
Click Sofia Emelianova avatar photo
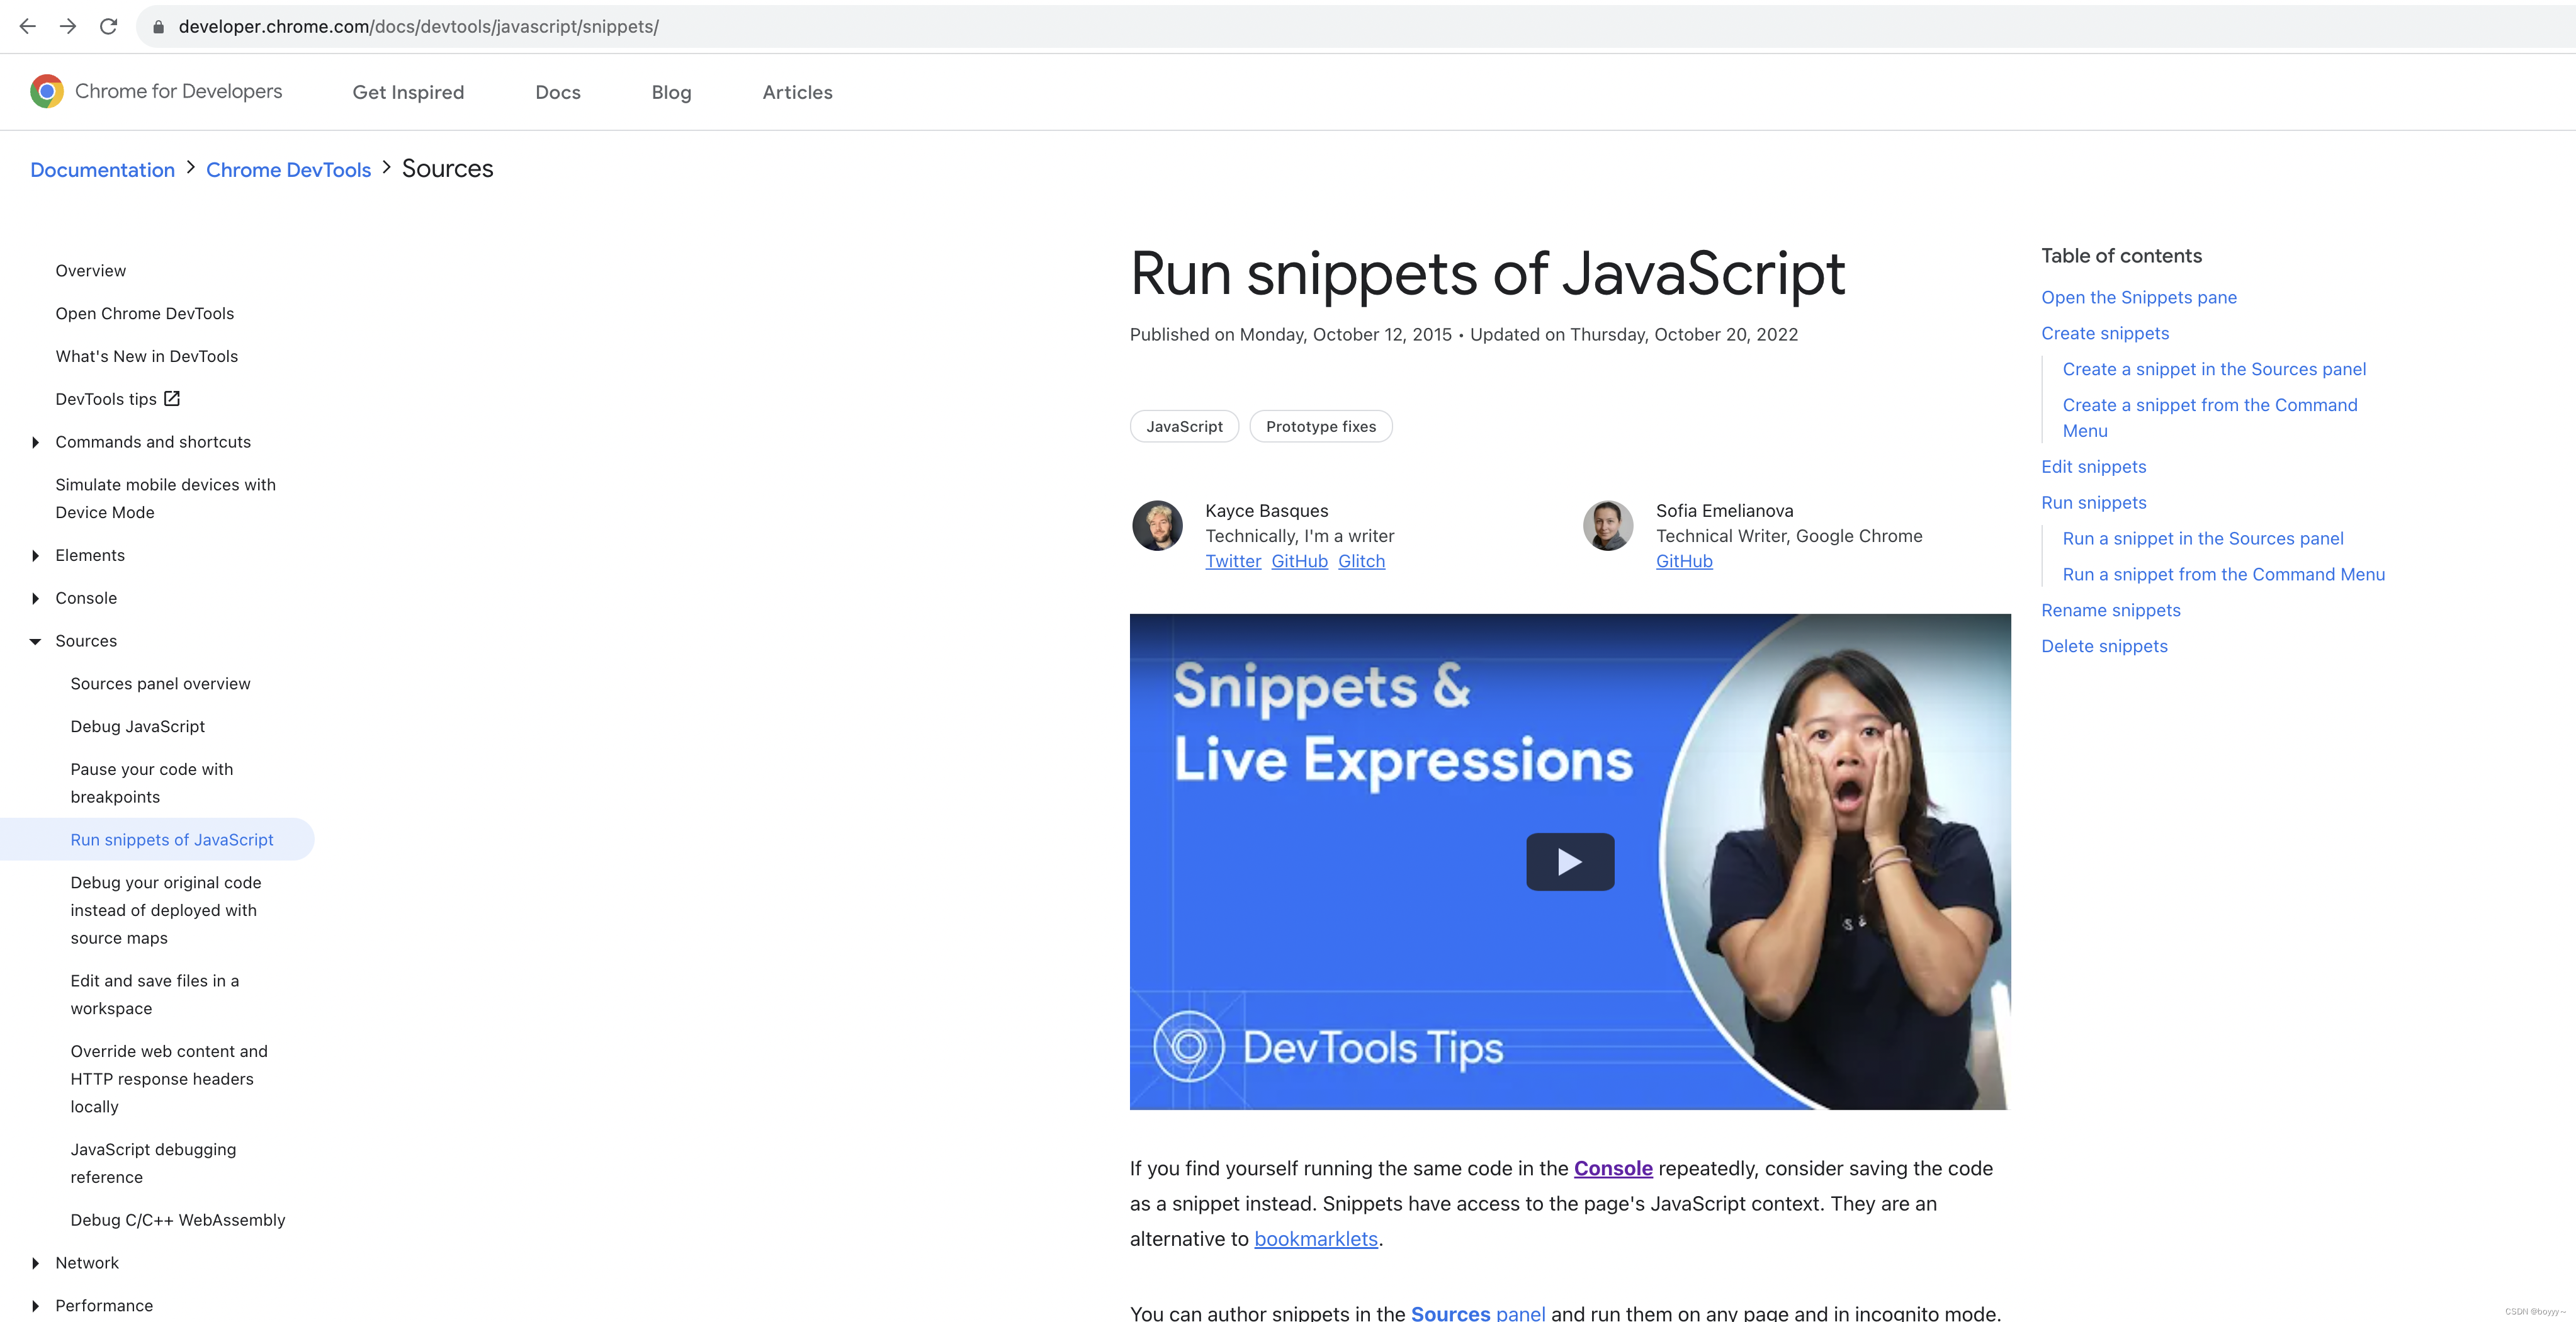(x=1607, y=526)
